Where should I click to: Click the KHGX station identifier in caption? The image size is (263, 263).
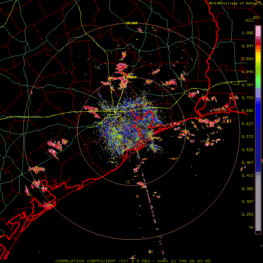pos(163,261)
